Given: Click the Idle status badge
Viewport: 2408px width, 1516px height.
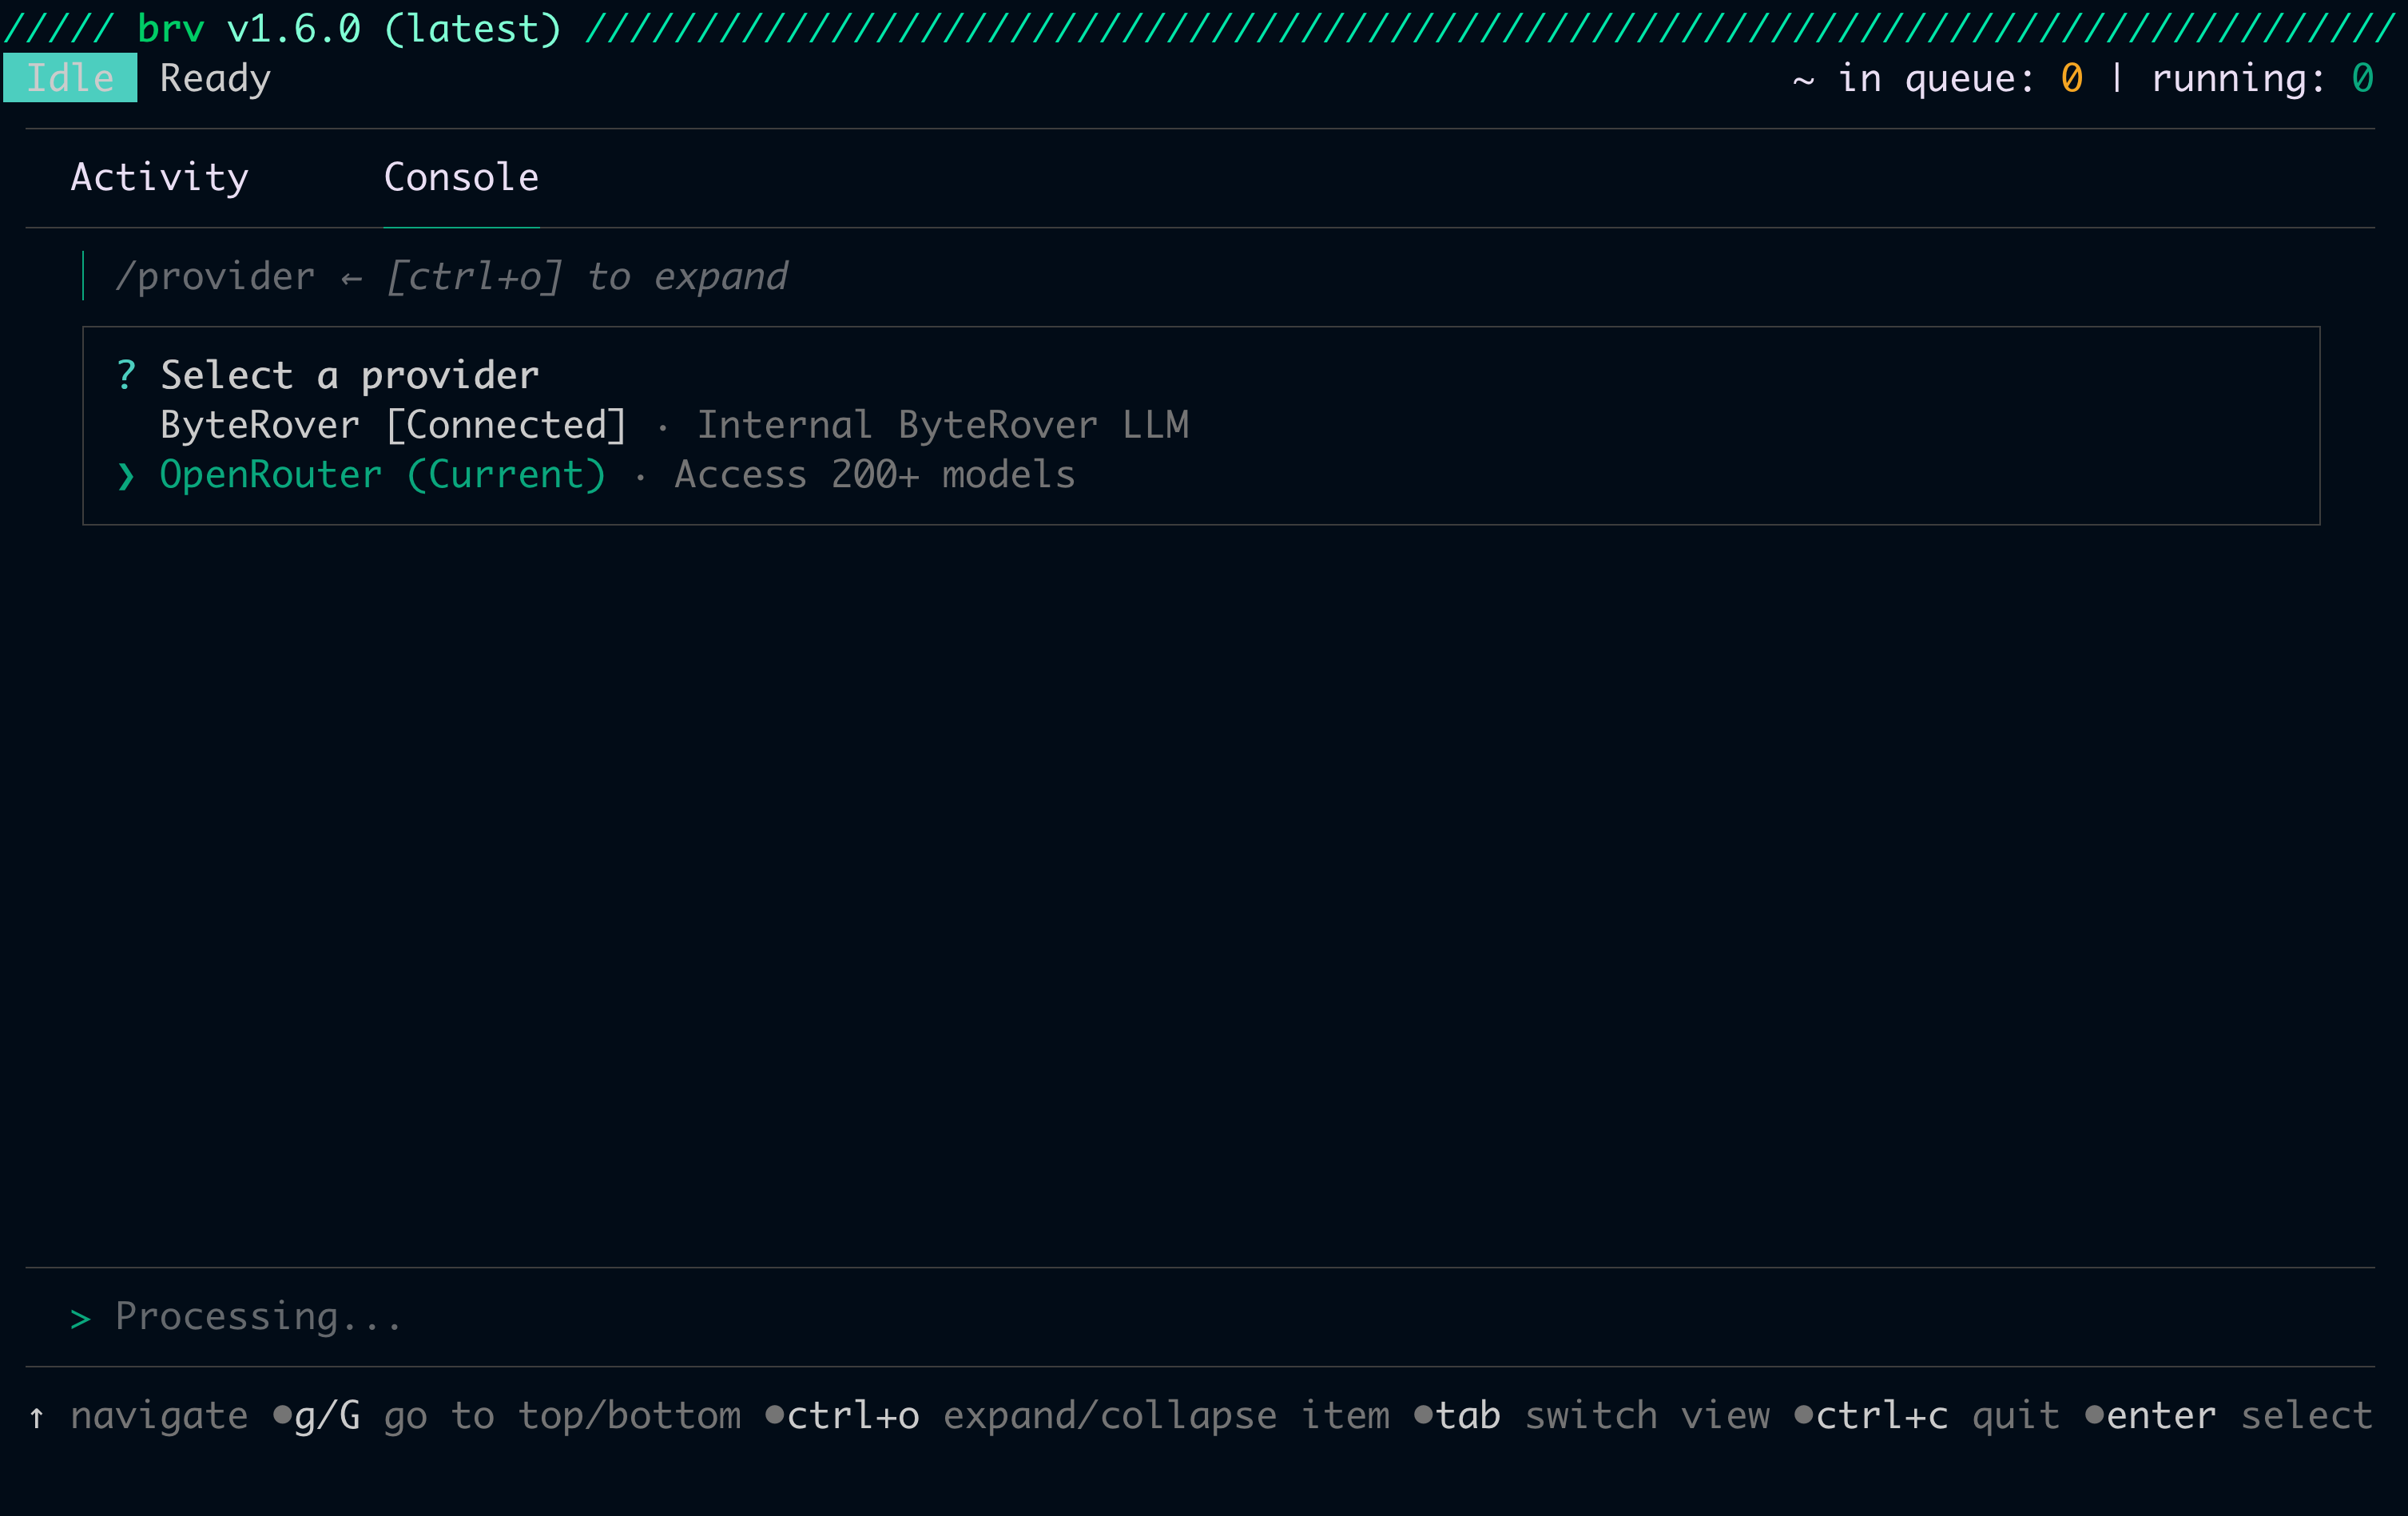Looking at the screenshot, I should (70, 78).
